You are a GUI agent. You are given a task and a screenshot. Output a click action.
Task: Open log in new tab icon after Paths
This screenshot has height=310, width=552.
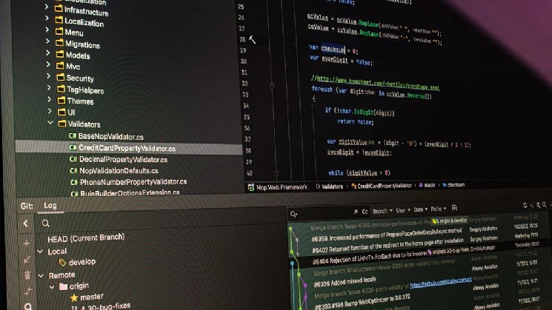(x=454, y=208)
